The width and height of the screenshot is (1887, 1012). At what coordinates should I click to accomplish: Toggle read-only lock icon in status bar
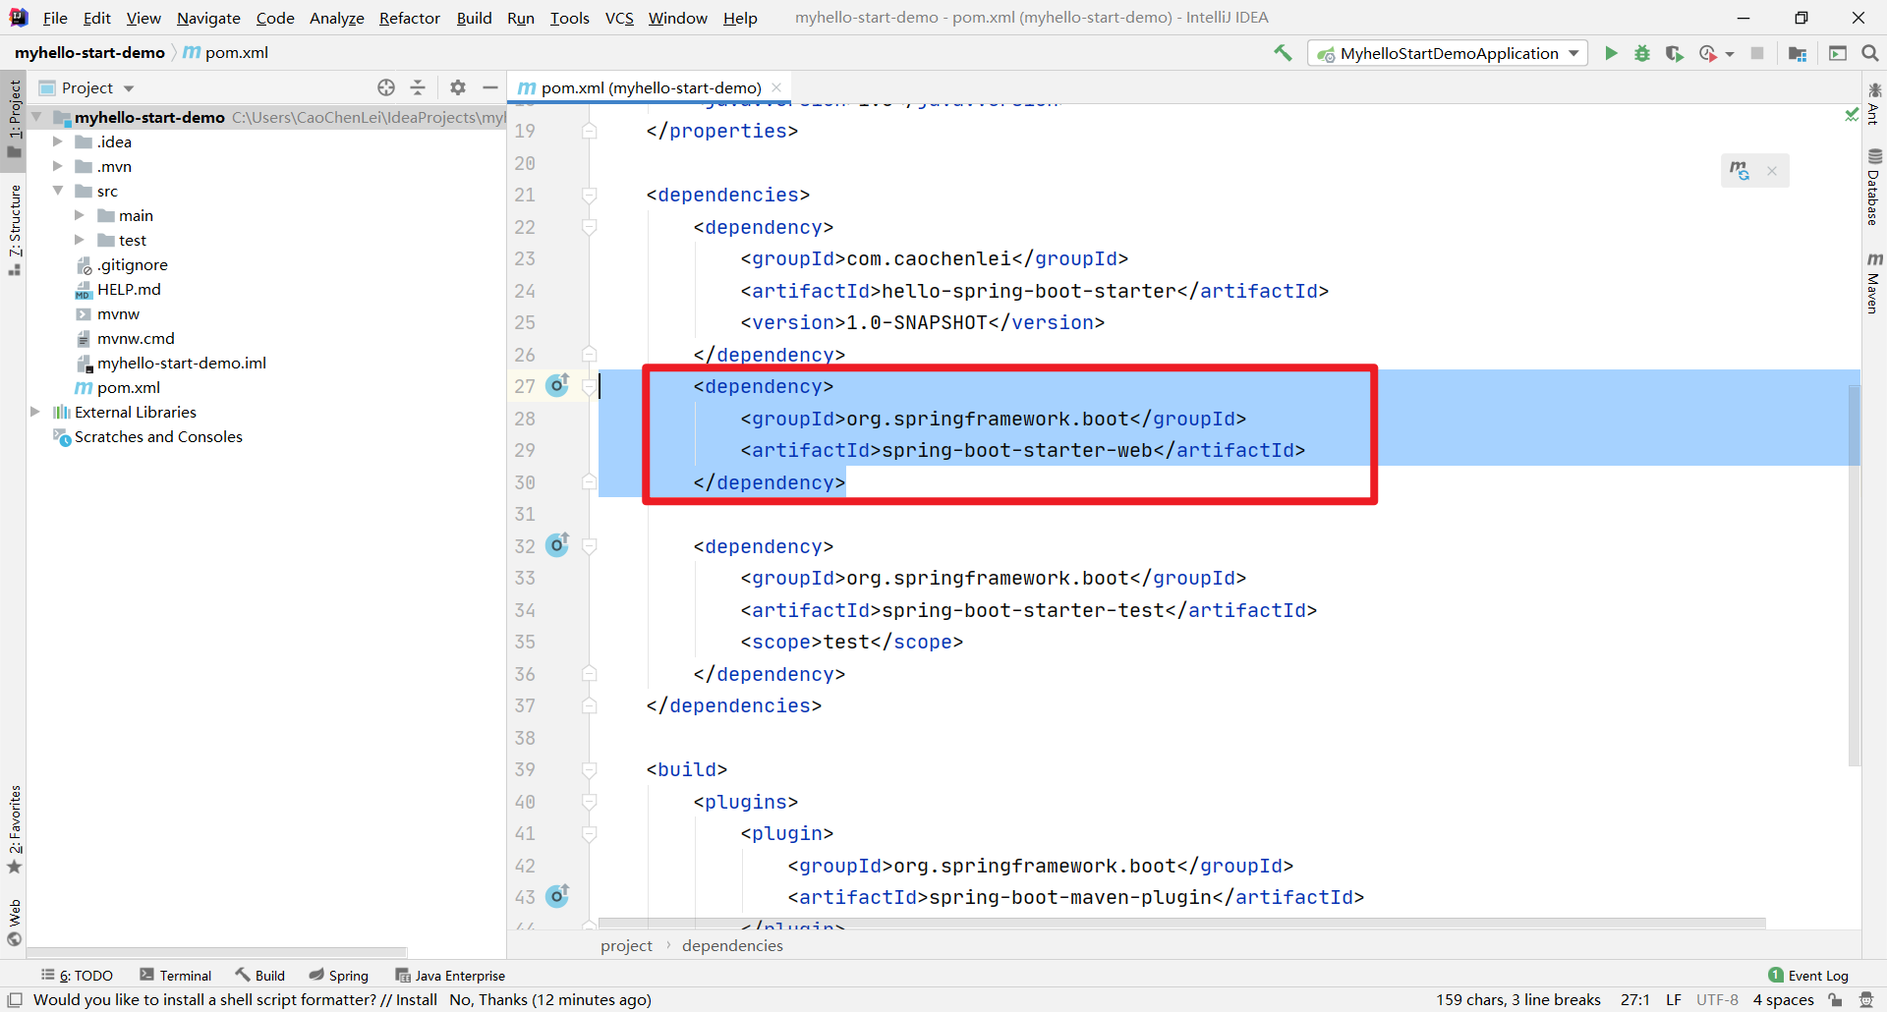click(1835, 1000)
